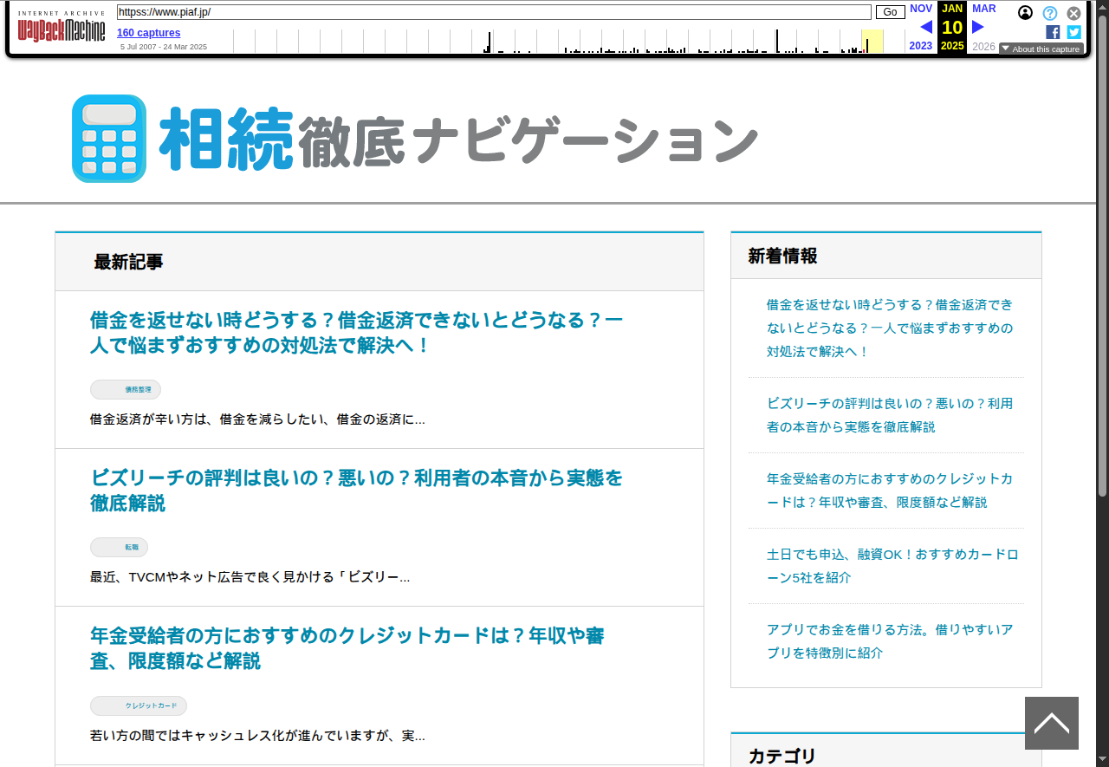Share capture on Twitter

pyautogui.click(x=1074, y=32)
